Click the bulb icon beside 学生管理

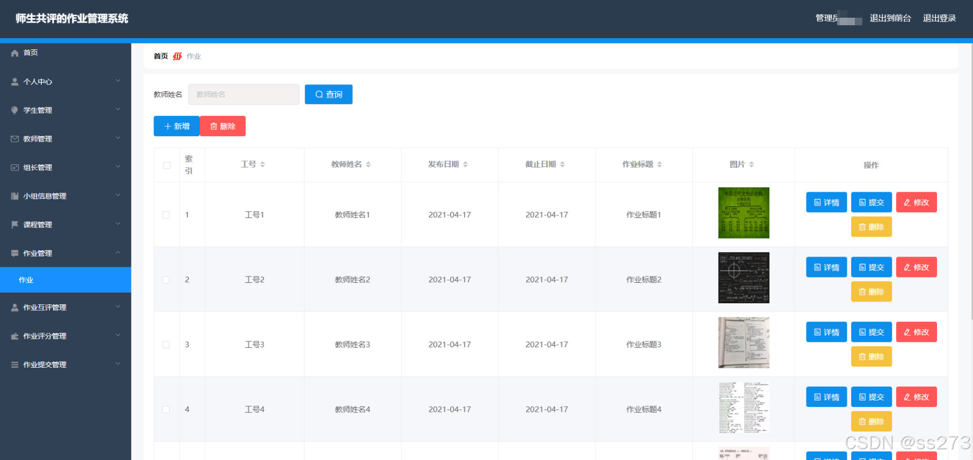[14, 110]
